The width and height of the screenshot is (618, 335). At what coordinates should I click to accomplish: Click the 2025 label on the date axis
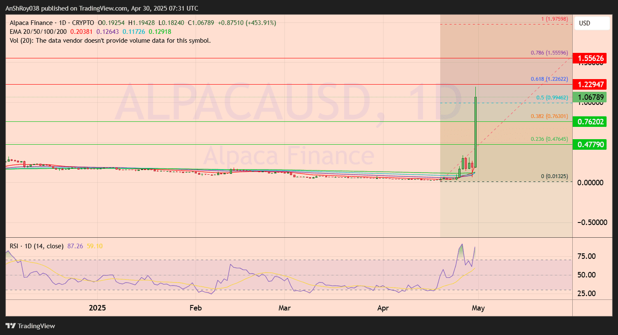[x=97, y=308]
